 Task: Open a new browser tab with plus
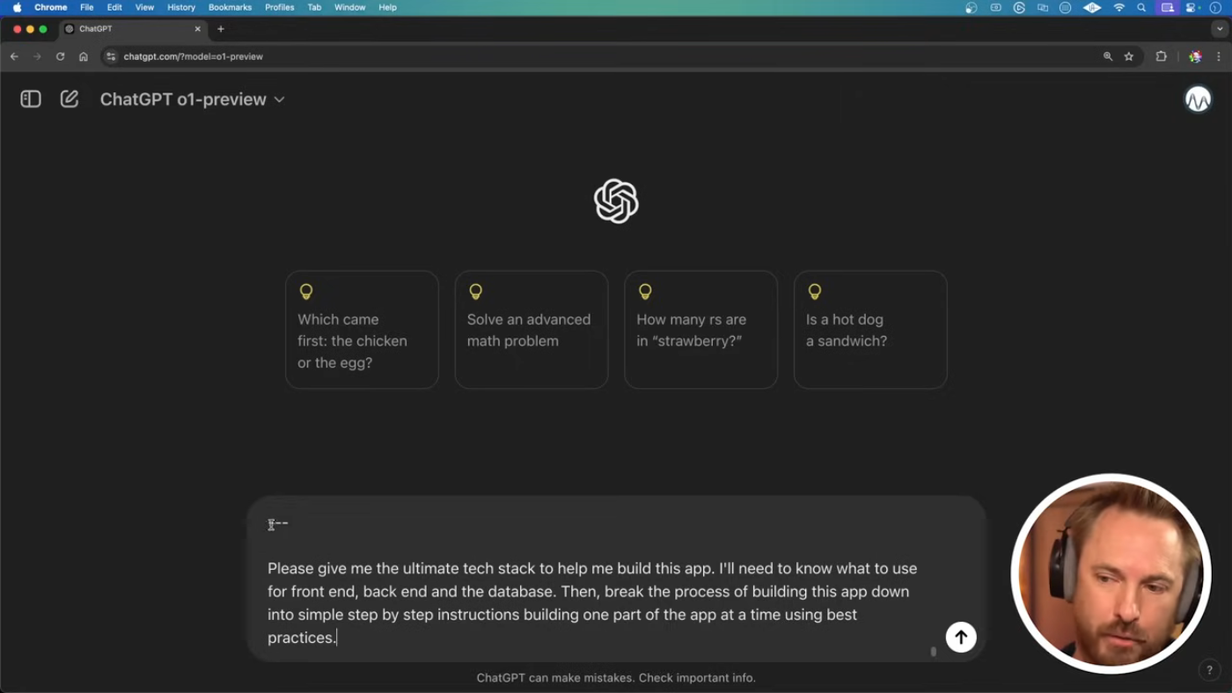pyautogui.click(x=221, y=29)
